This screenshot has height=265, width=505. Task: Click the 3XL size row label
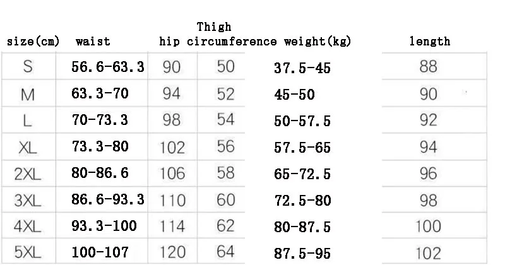(x=27, y=201)
